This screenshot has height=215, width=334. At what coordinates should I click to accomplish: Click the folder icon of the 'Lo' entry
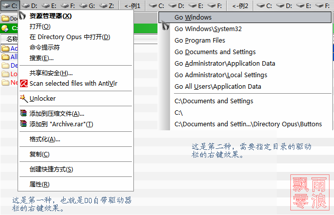click(x=6, y=74)
